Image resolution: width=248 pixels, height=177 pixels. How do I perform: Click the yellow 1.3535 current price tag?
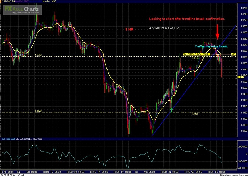point(241,77)
